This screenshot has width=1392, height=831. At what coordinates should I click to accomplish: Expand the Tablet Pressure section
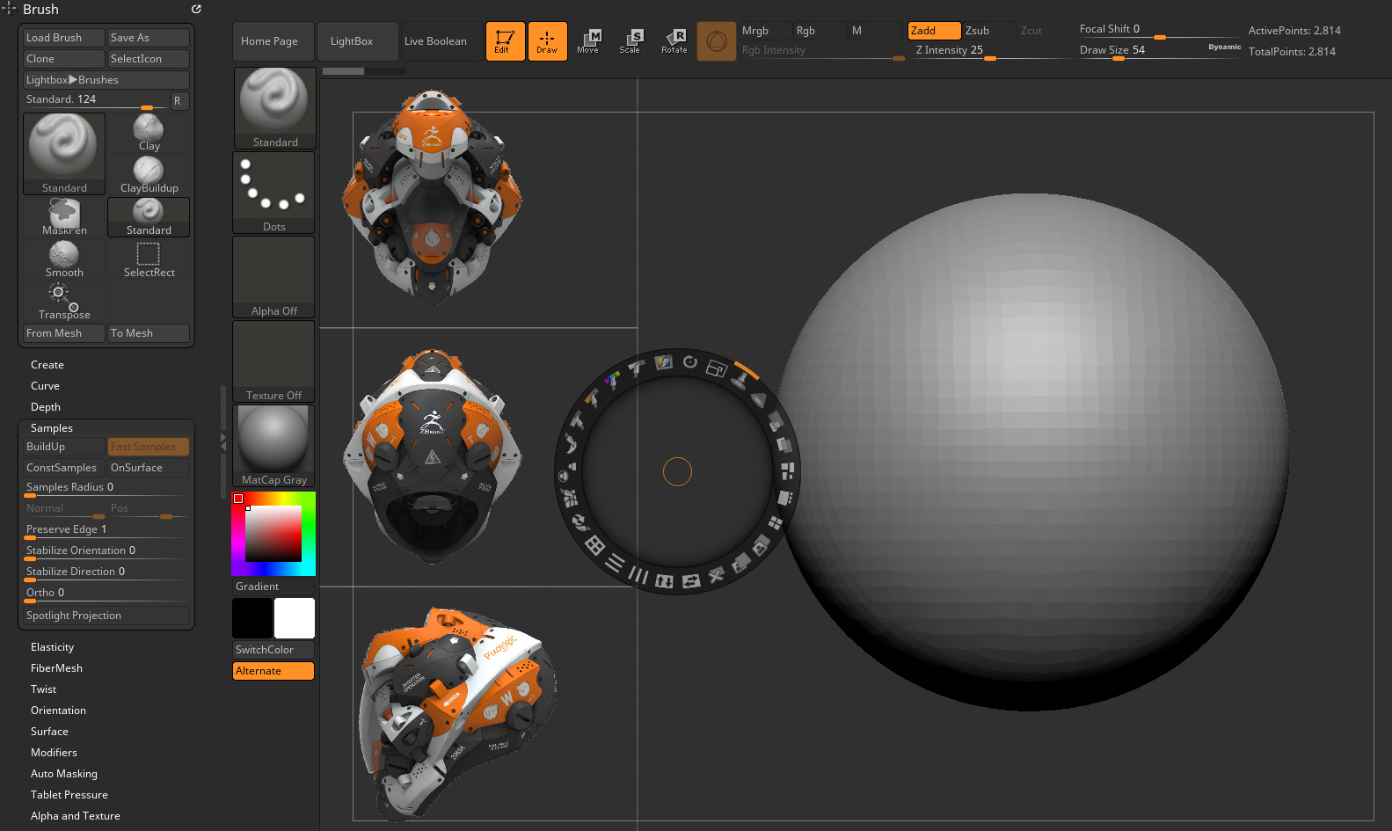click(x=69, y=795)
